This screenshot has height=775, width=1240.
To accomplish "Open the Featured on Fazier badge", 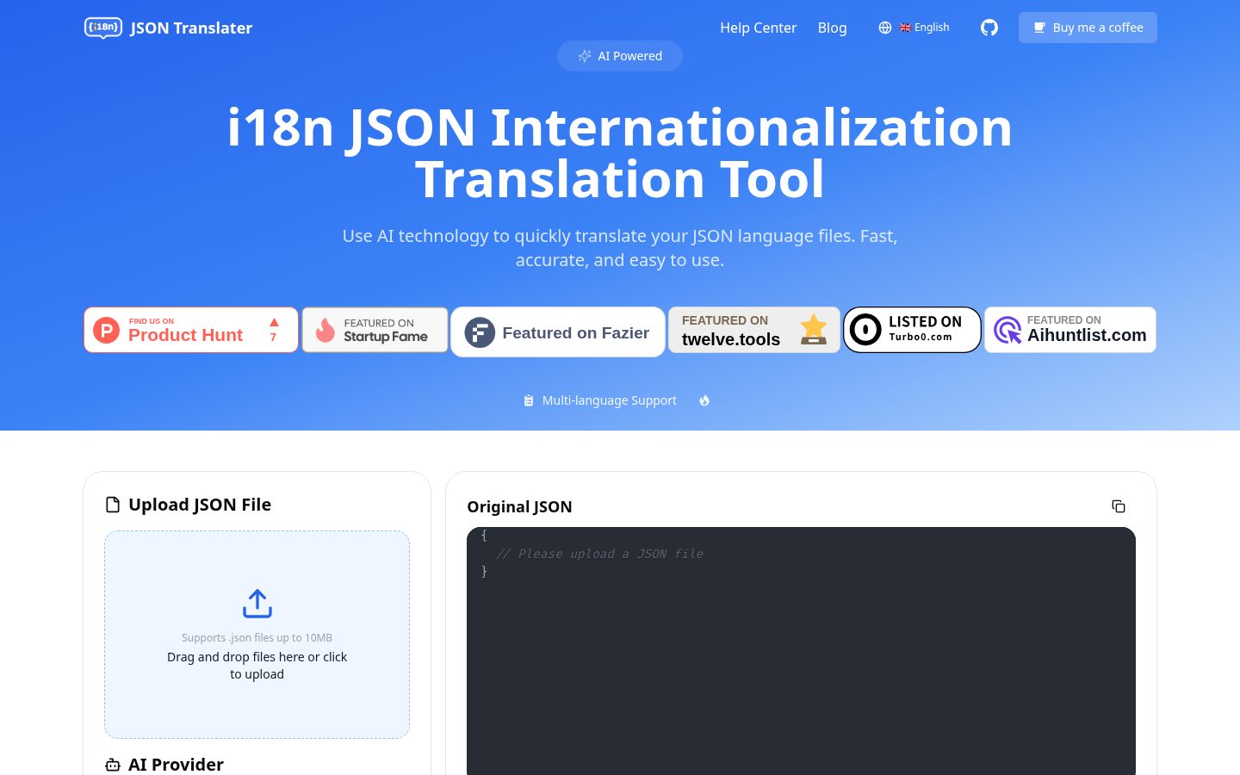I will tap(558, 332).
